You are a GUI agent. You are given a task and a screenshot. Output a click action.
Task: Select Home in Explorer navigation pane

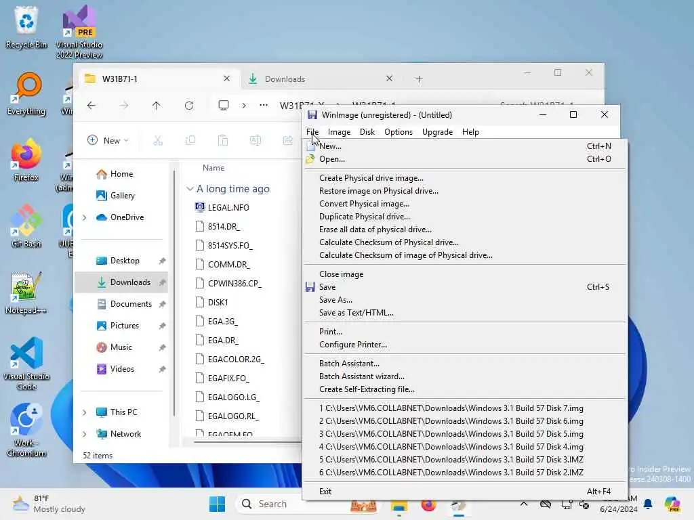[x=122, y=174]
